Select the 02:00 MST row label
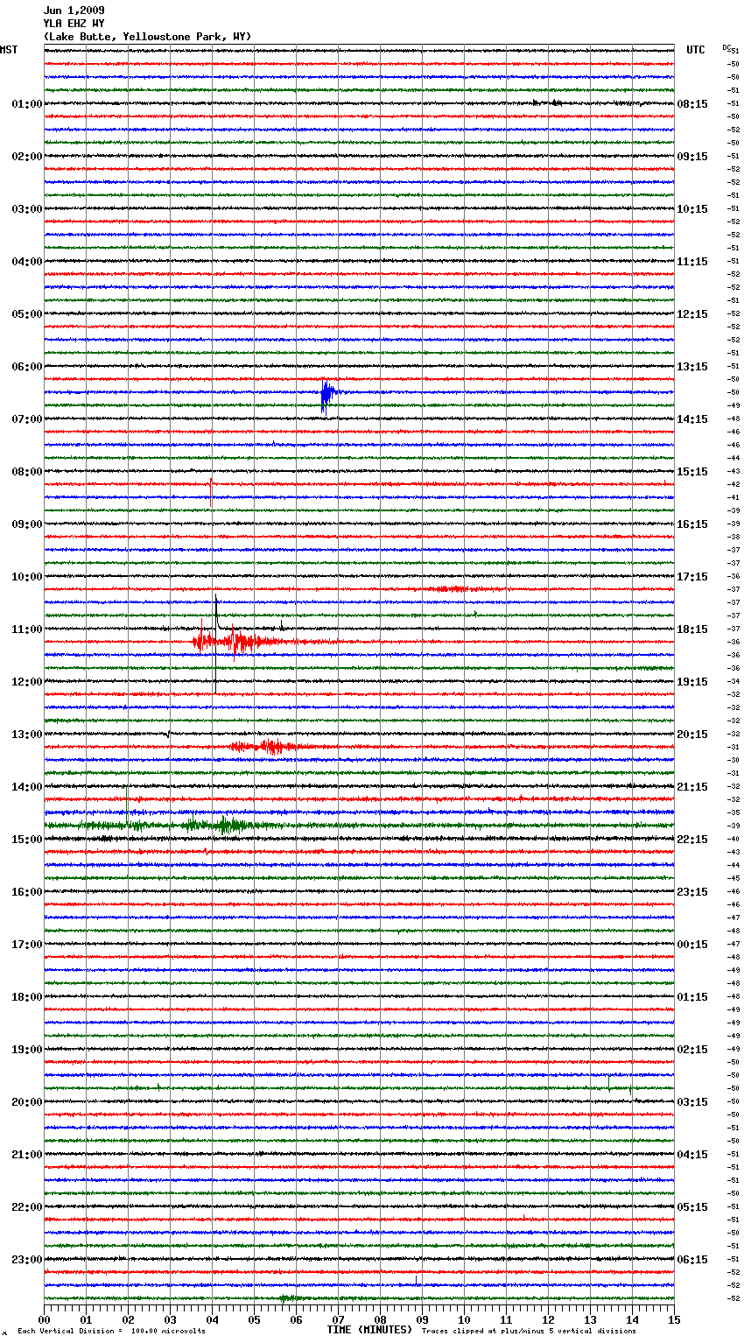Image resolution: width=744 pixels, height=1343 pixels. click(x=27, y=157)
